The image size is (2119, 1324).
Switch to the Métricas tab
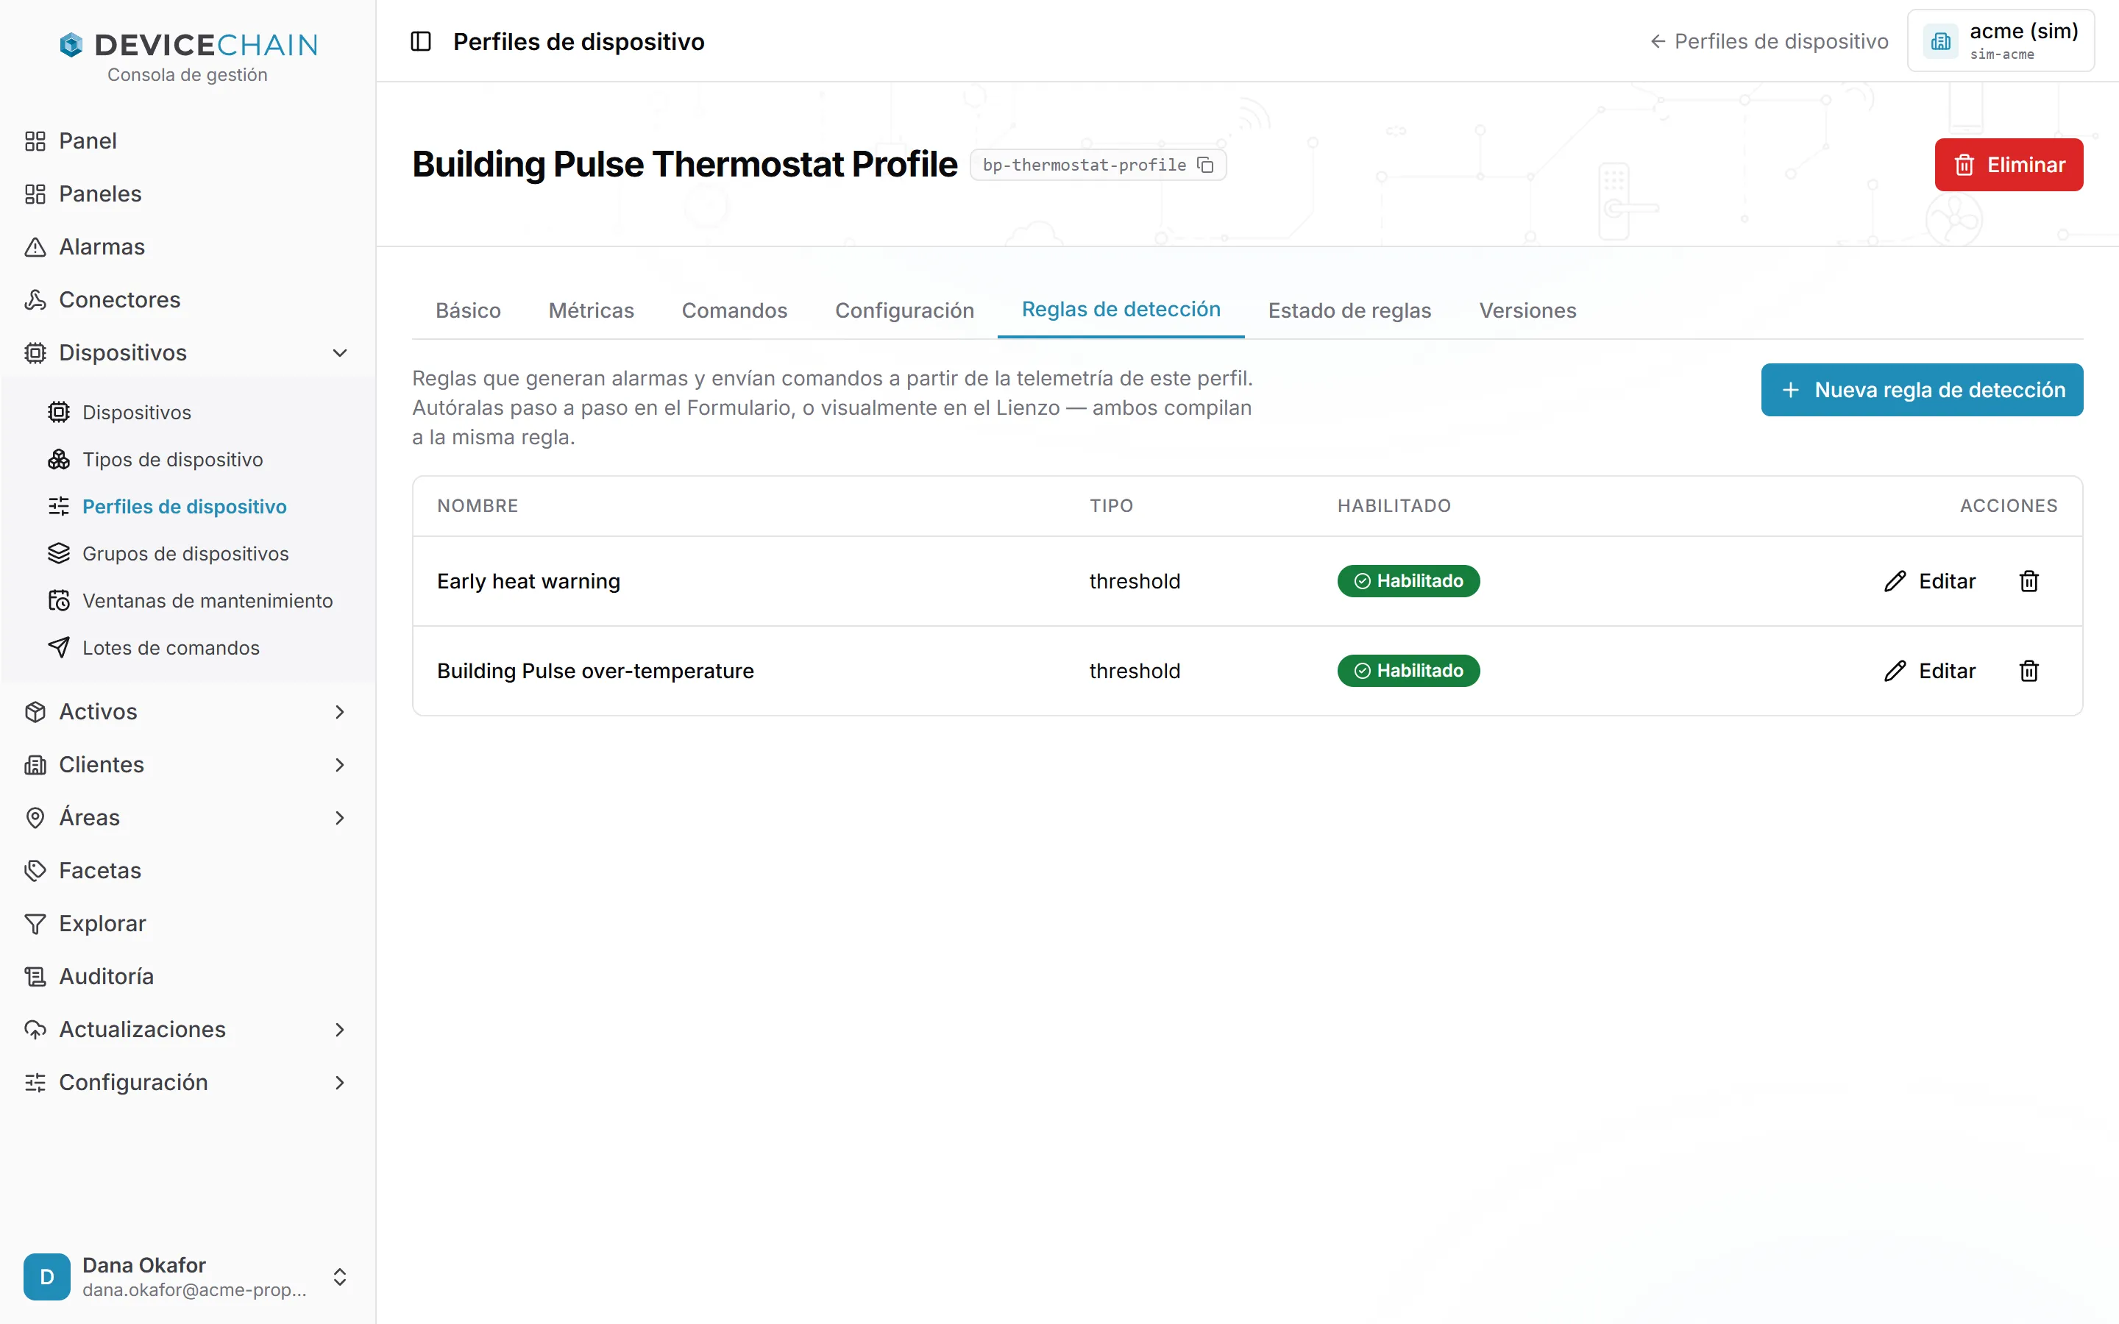(591, 310)
